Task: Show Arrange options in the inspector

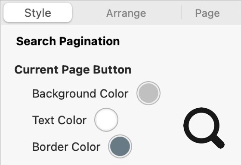Action: [x=126, y=13]
